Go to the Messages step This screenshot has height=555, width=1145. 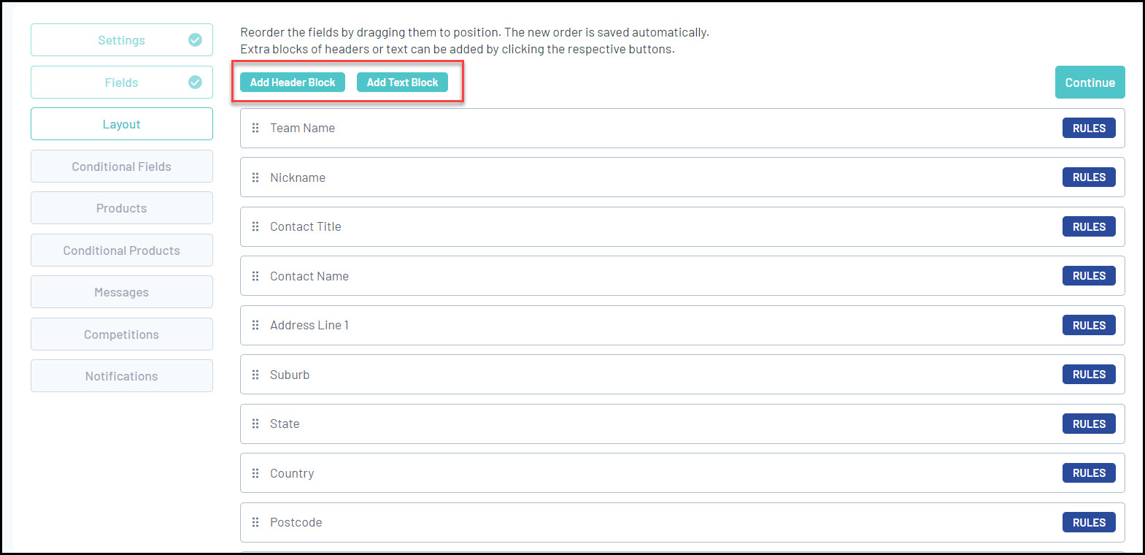coord(122,292)
